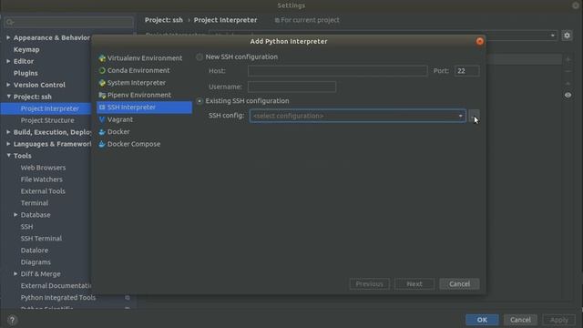
Task: Open Project Structure settings page
Action: [x=47, y=120]
